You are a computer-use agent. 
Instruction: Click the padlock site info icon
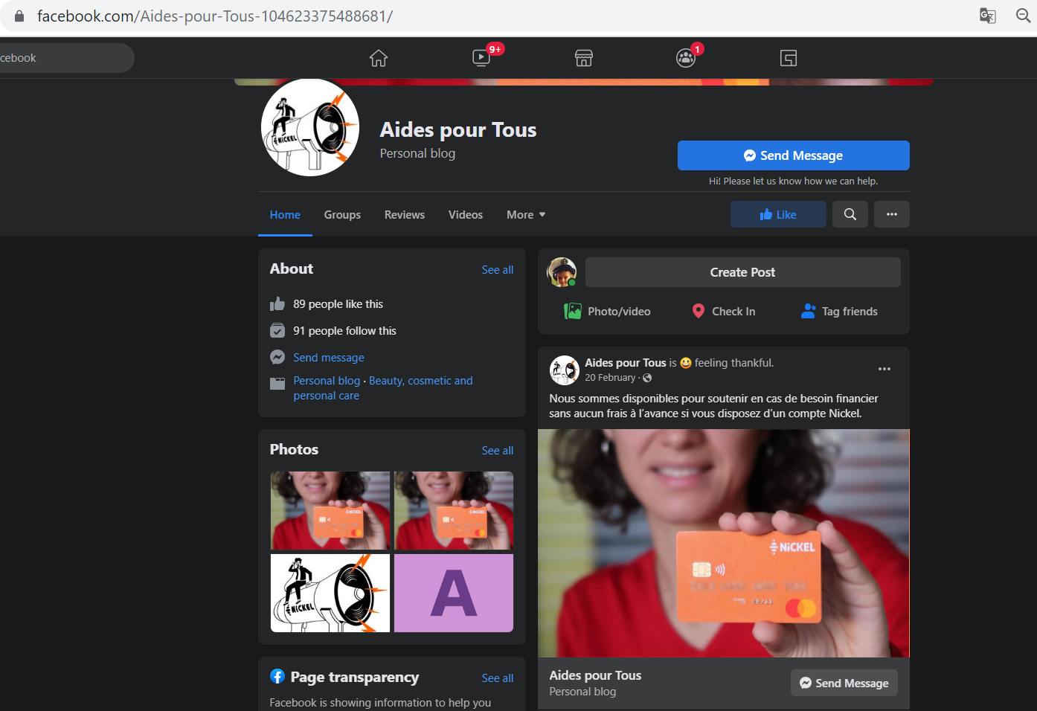(x=19, y=16)
